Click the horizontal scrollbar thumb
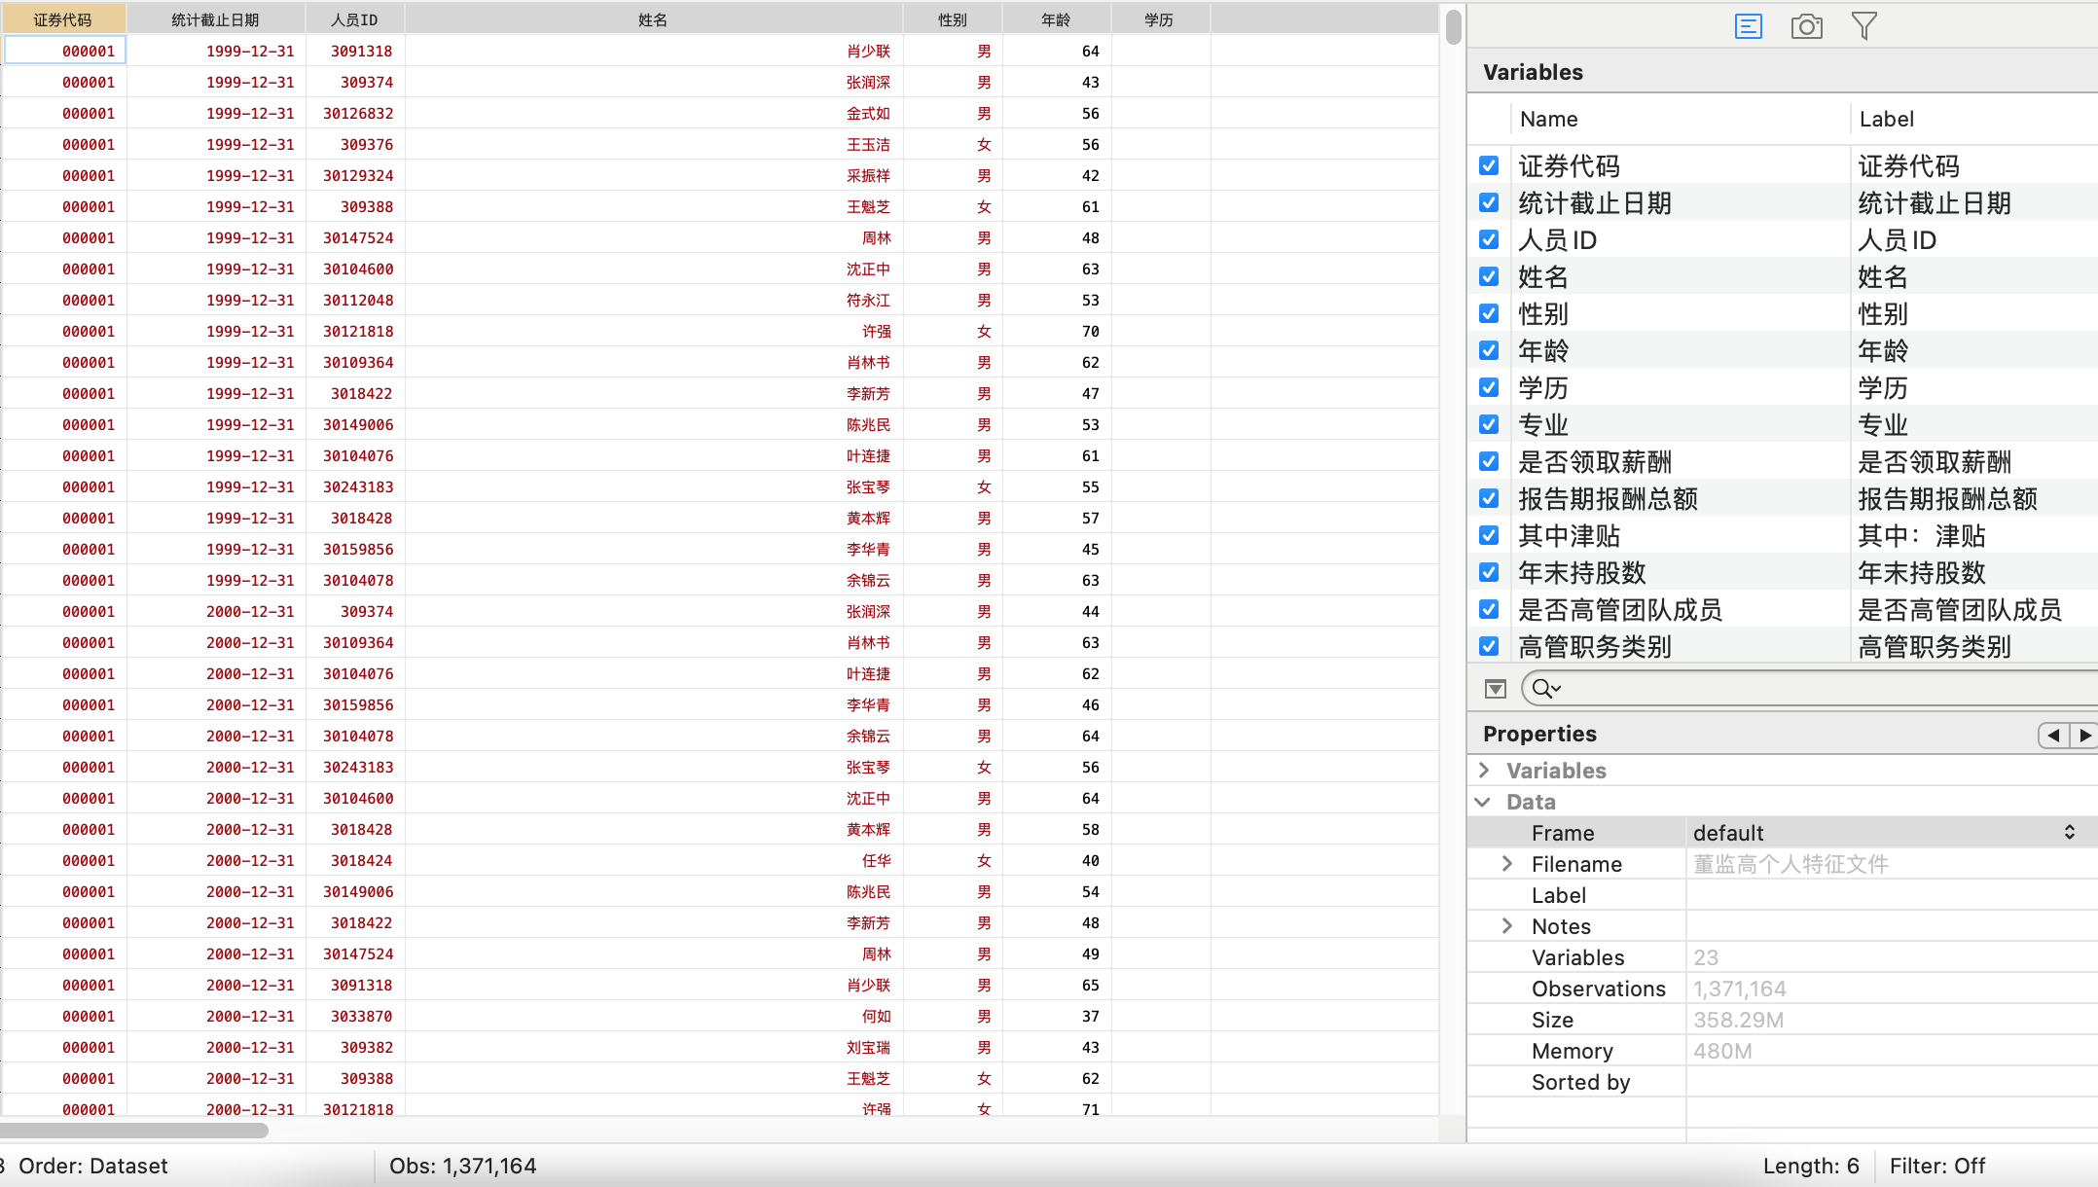 [x=133, y=1131]
